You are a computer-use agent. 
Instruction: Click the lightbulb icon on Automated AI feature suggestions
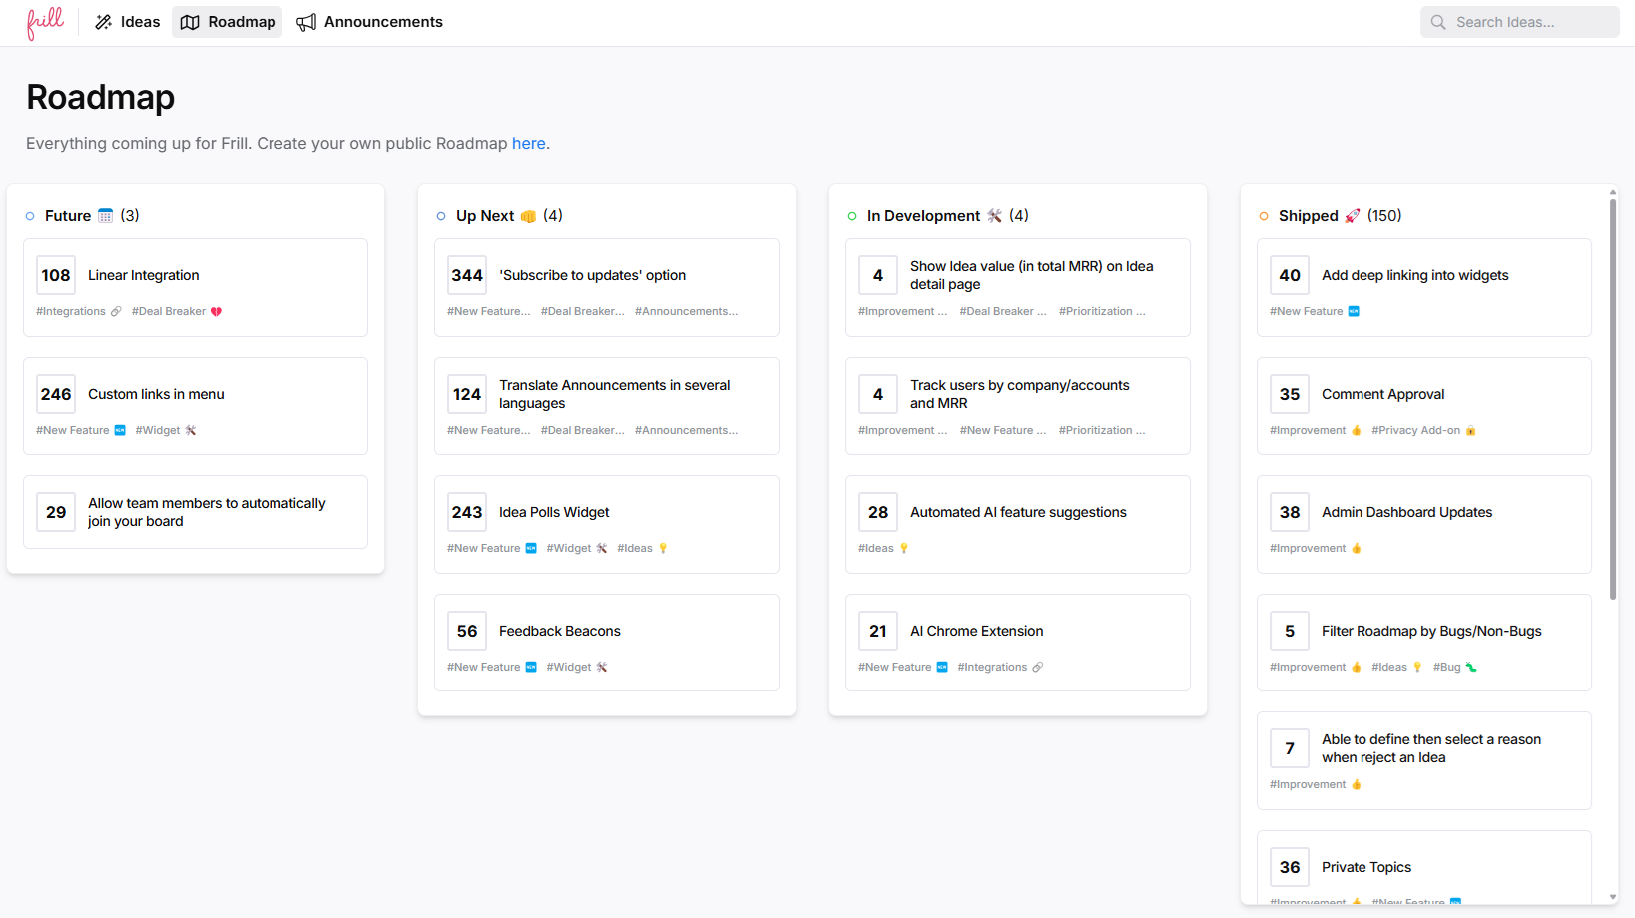pyautogui.click(x=904, y=549)
